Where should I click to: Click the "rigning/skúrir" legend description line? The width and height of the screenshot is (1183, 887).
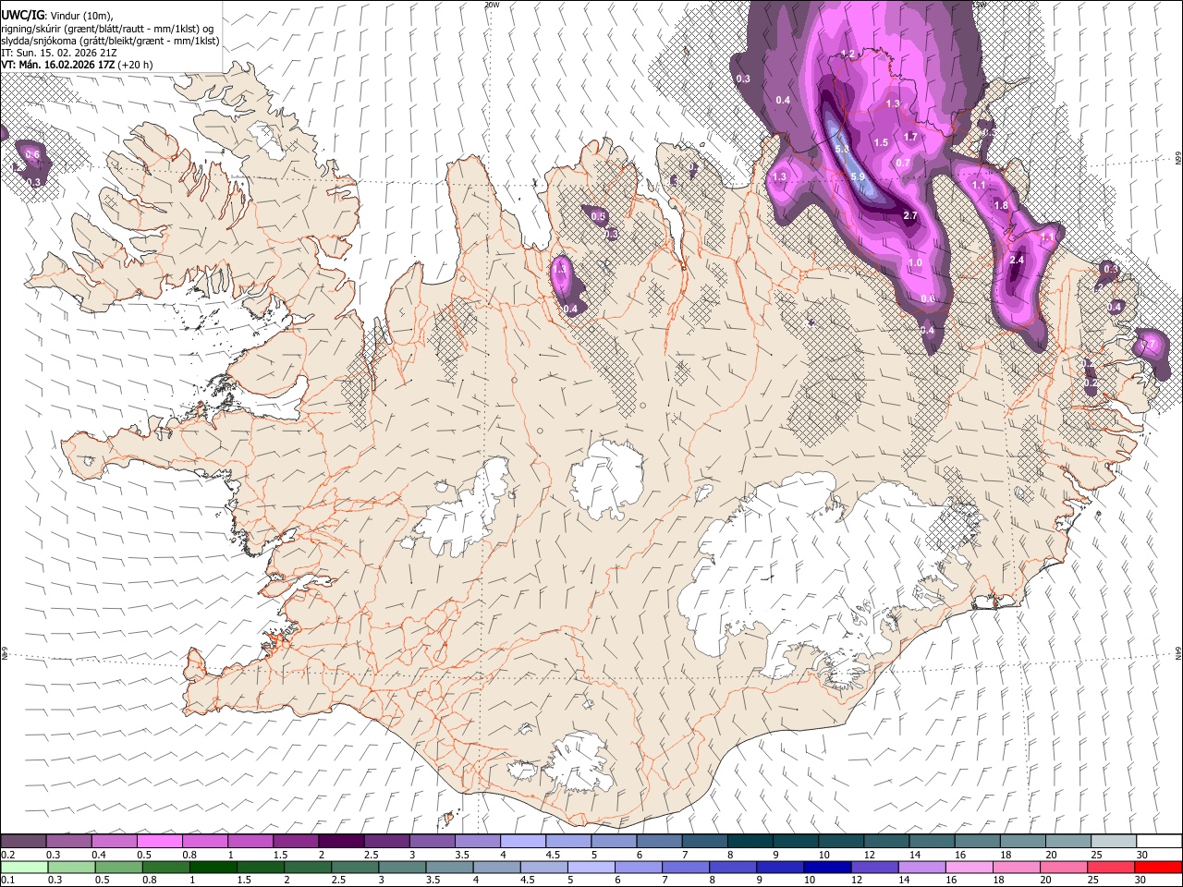click(x=107, y=28)
